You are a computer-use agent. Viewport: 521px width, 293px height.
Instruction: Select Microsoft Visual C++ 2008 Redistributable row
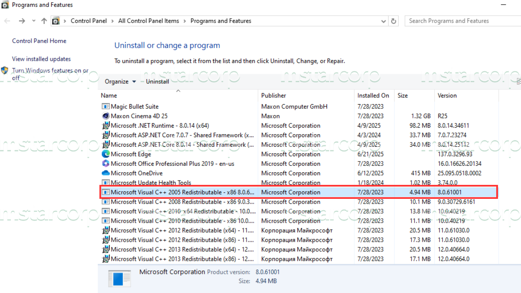point(299,202)
